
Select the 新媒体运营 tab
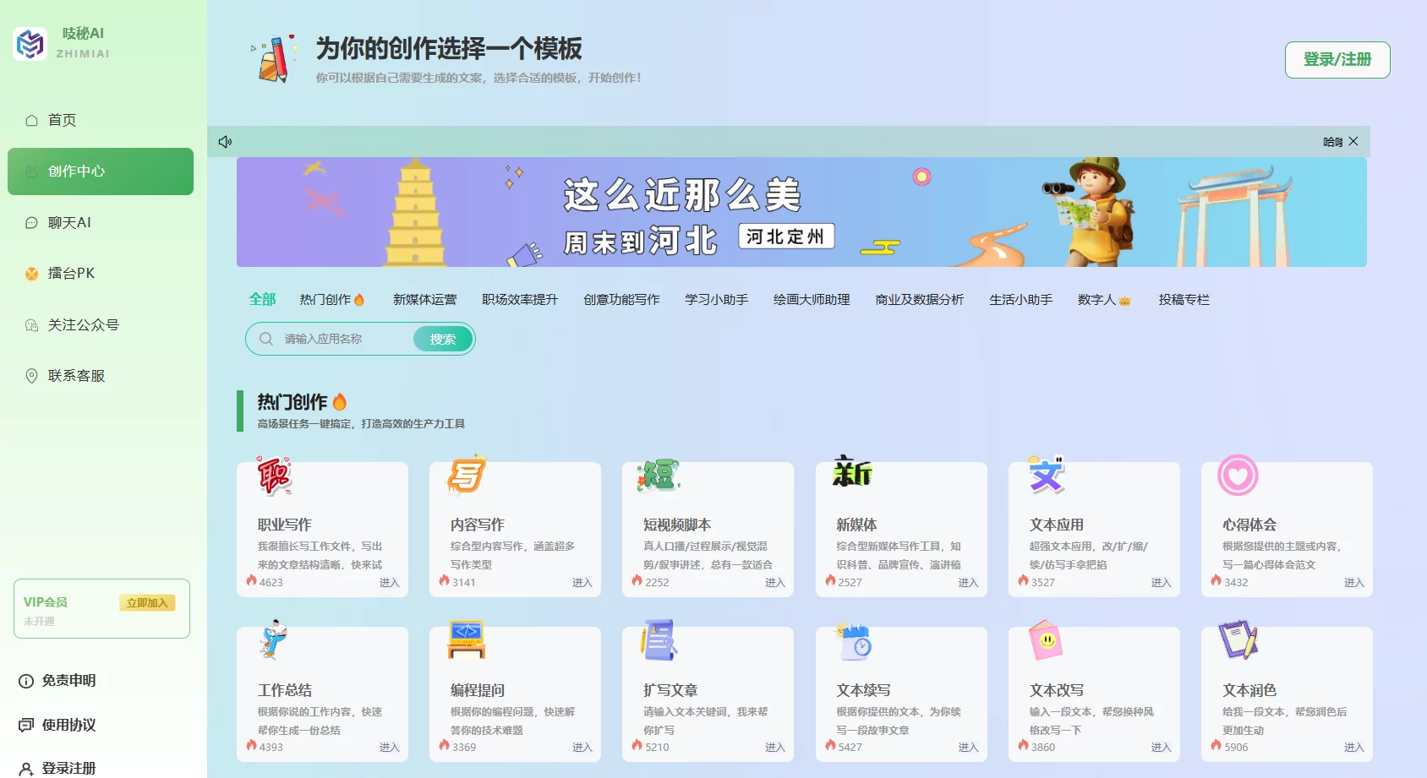[424, 300]
